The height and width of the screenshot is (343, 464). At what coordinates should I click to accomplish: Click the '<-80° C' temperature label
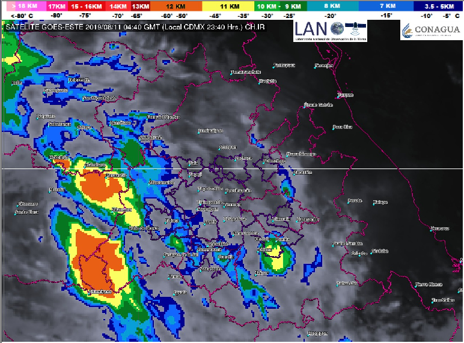tap(22, 16)
